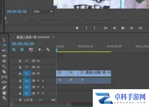
Task: Toggle sync lock on track A1
Action: click(x=33, y=81)
